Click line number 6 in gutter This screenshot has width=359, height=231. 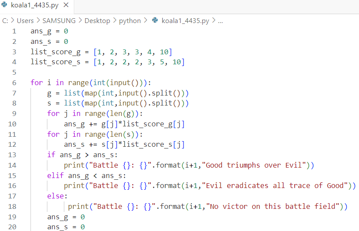[x=14, y=82]
